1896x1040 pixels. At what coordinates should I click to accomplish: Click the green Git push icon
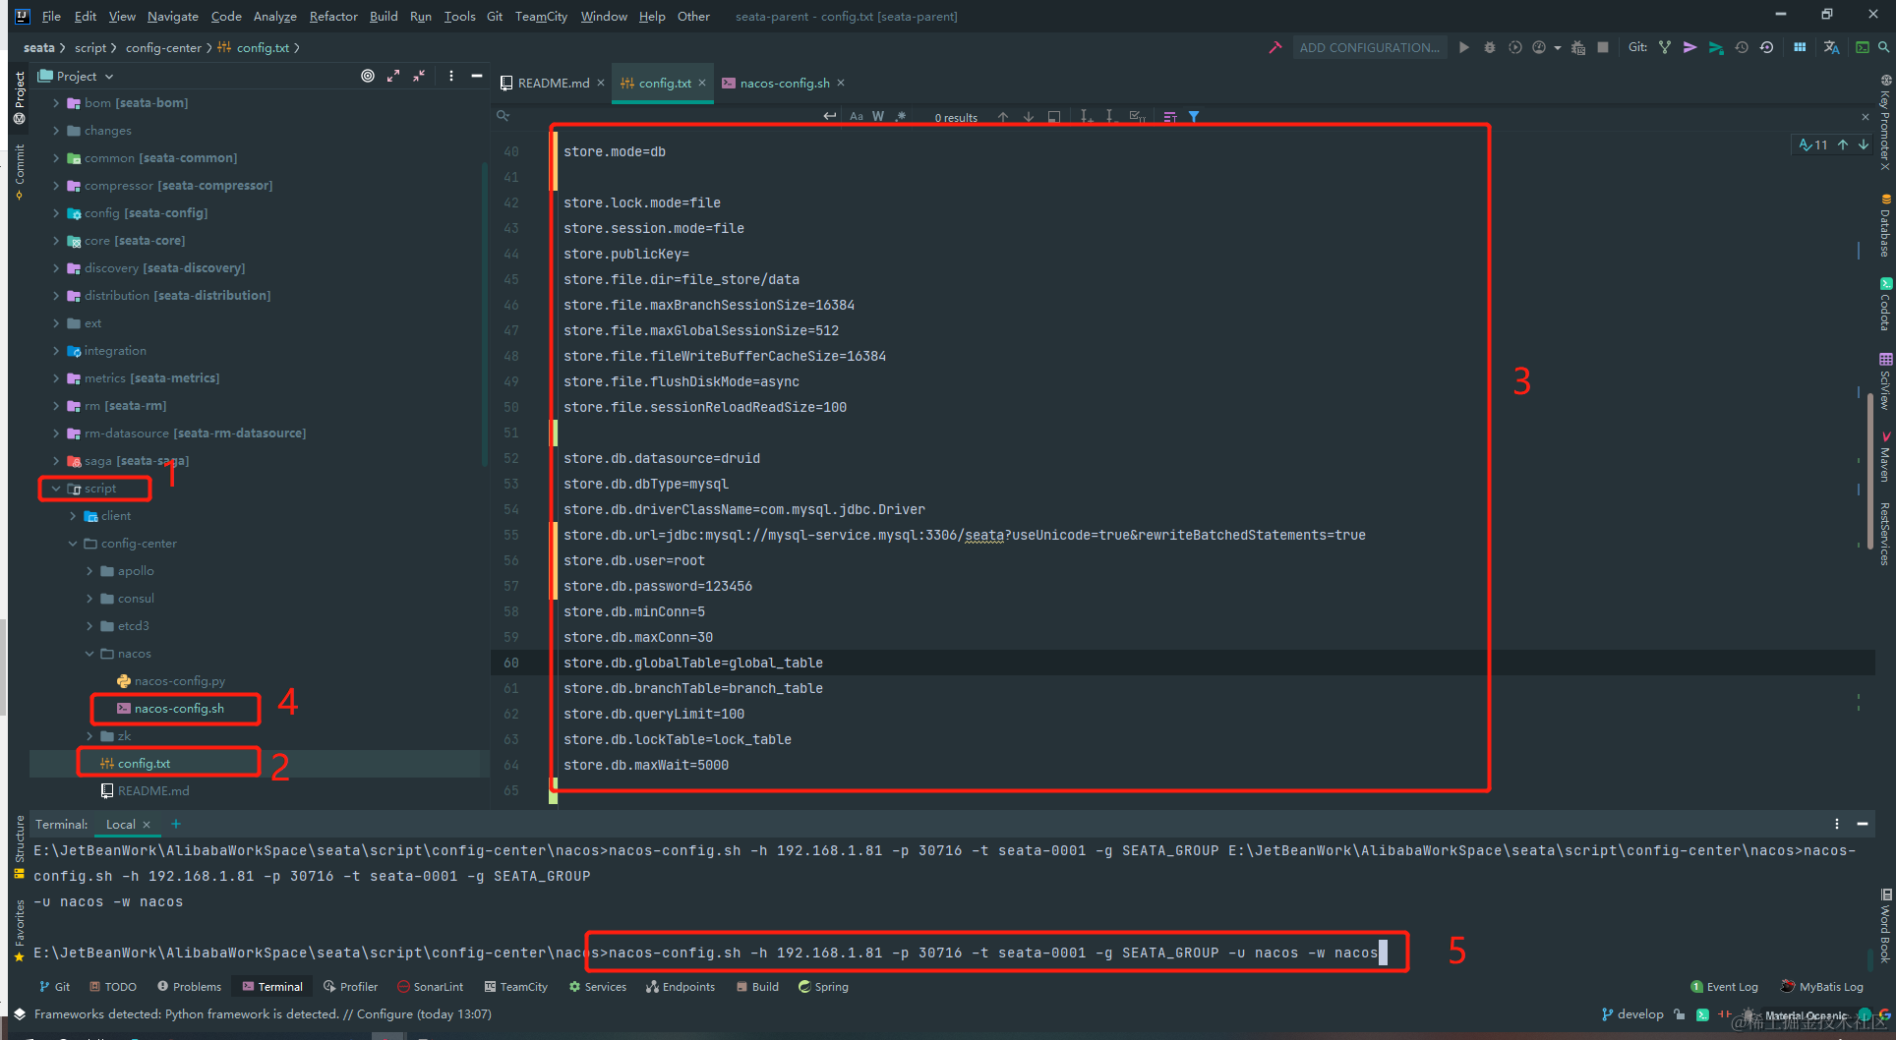(1716, 47)
